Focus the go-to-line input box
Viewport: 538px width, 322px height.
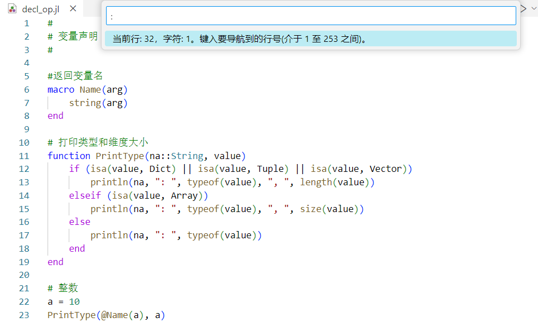coord(311,16)
